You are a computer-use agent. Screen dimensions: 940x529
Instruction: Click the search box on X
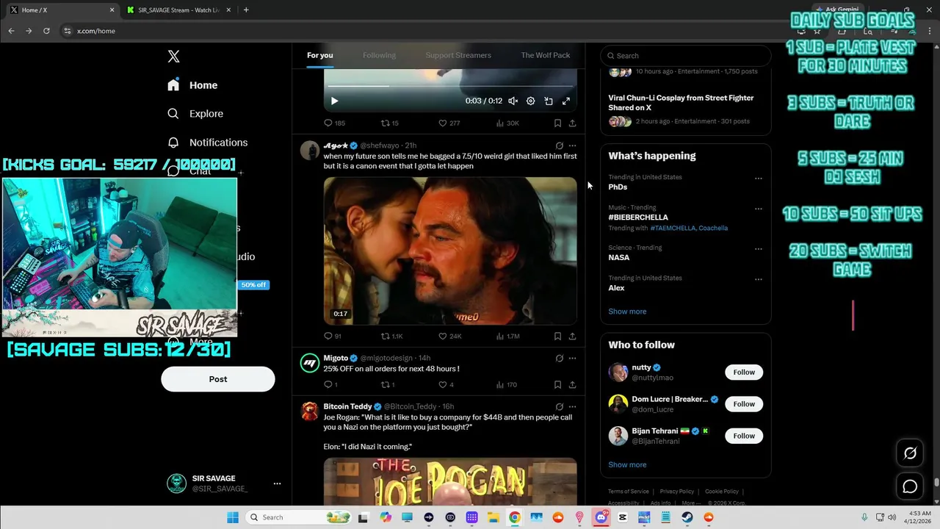pyautogui.click(x=686, y=56)
